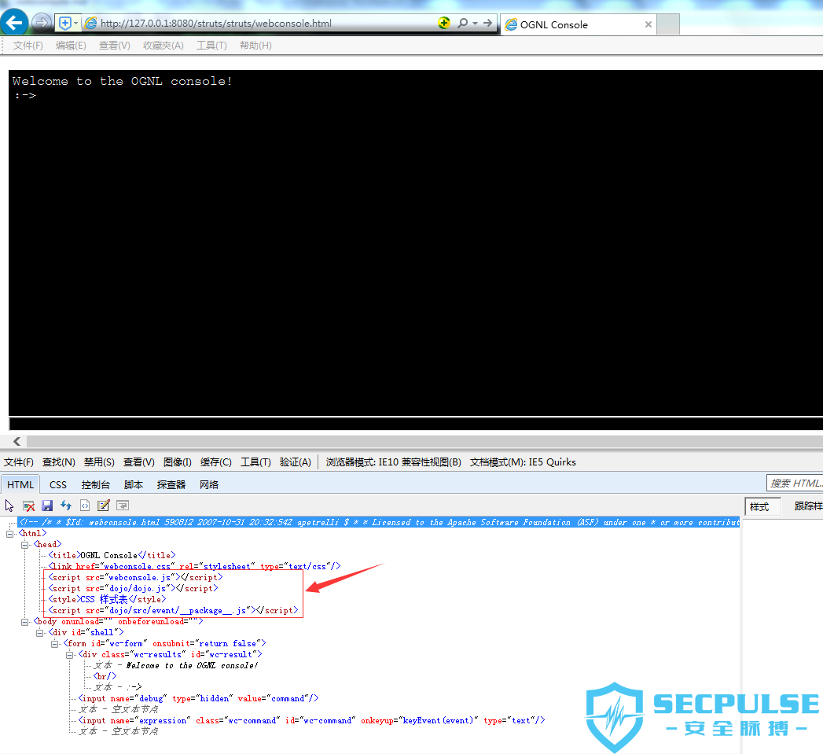Open developer tools 查找(N) menu
The width and height of the screenshot is (823, 754).
pyautogui.click(x=59, y=462)
